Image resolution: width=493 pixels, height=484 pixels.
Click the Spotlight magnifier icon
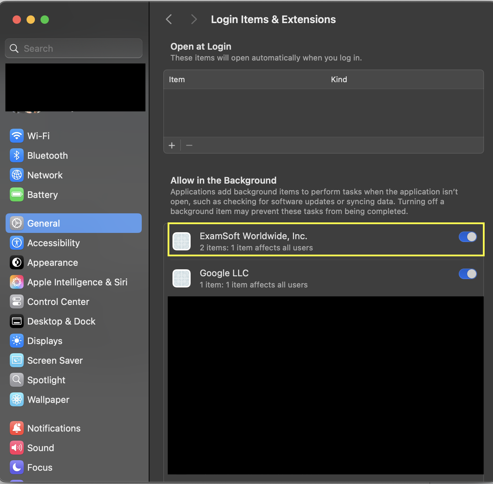[x=17, y=380]
